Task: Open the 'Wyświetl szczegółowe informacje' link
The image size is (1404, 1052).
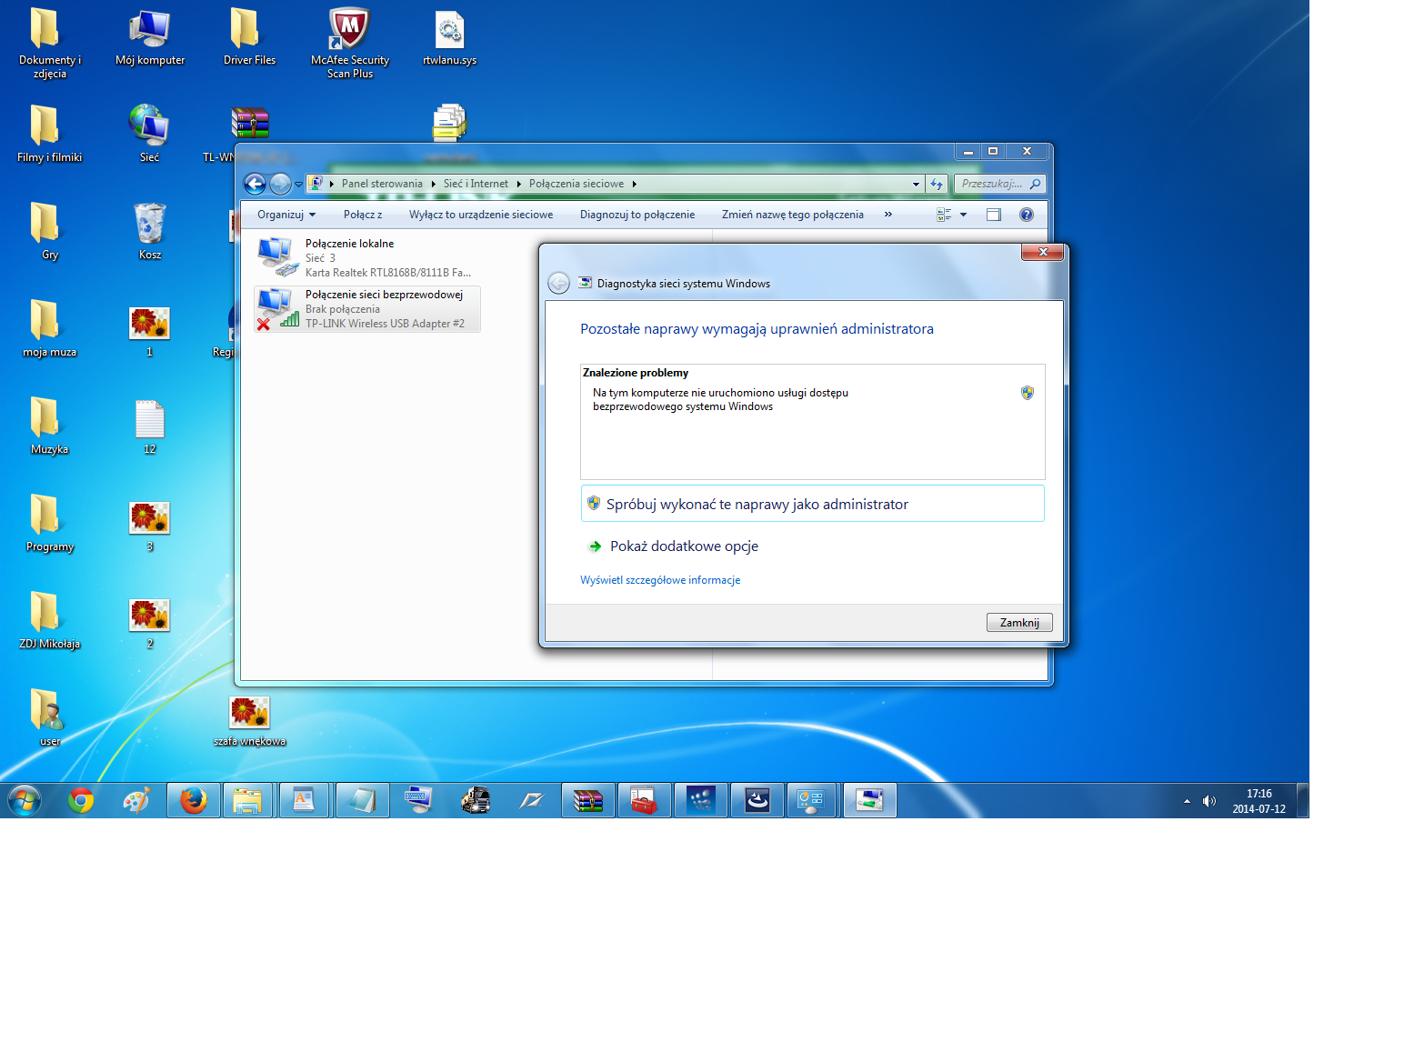Action: click(660, 580)
